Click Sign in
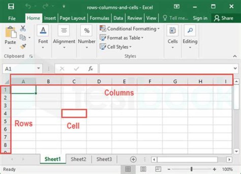Screen dimensions: 241x174 pyautogui.click(x=200, y=18)
